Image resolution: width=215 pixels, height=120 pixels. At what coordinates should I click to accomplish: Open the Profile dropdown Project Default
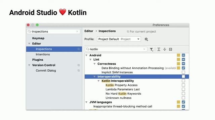119,39
